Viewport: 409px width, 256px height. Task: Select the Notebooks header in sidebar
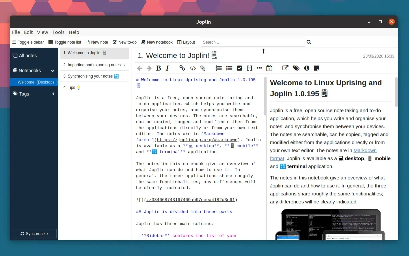[x=27, y=71]
